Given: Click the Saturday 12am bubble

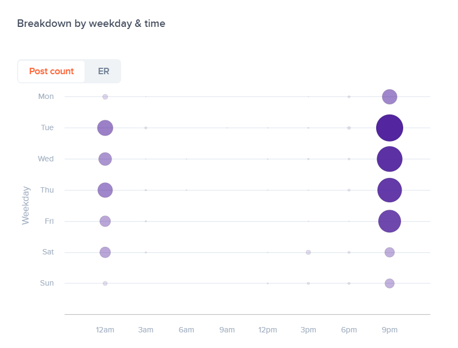Looking at the screenshot, I should click(x=105, y=252).
